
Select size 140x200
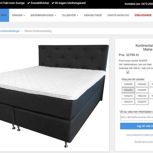[142, 84]
